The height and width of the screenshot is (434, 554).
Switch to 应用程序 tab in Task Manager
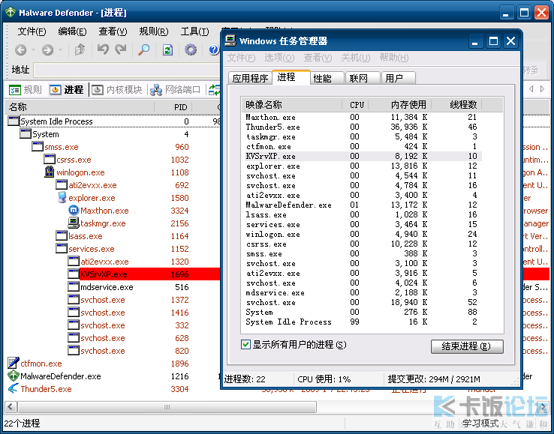(250, 78)
